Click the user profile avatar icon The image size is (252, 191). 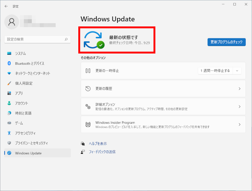(12, 22)
